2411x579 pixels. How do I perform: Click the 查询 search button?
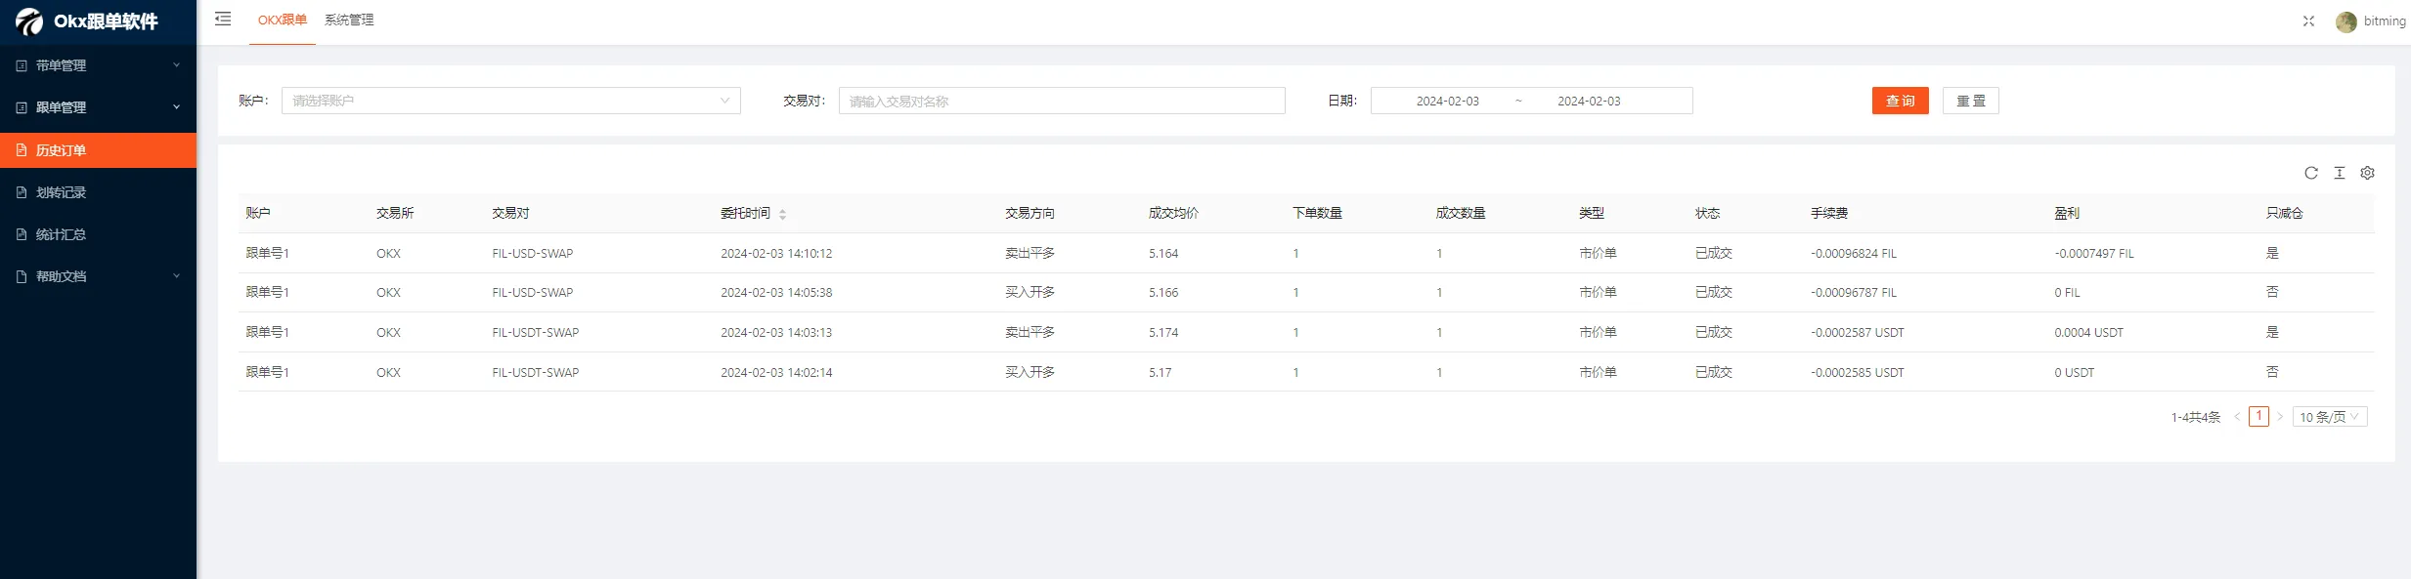(x=1901, y=101)
